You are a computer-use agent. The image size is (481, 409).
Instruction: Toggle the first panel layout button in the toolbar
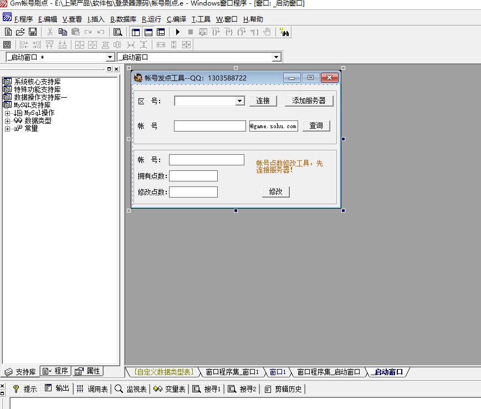135,32
